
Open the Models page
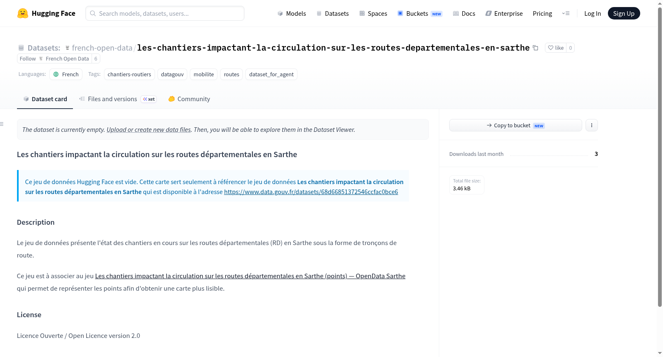tap(292, 13)
